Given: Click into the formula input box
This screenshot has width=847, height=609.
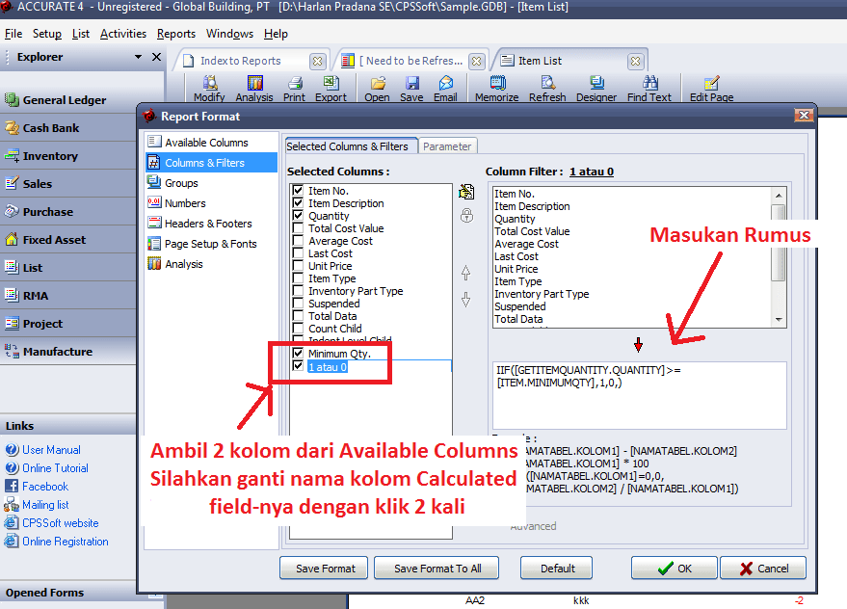Looking at the screenshot, I should tap(640, 395).
